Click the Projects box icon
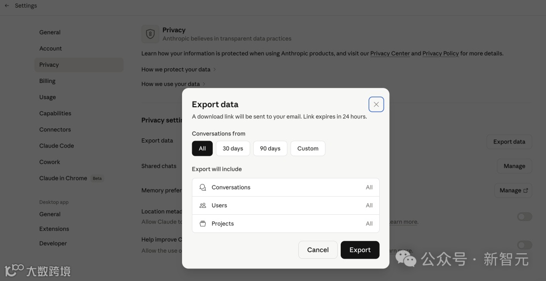The width and height of the screenshot is (546, 281). pos(203,224)
